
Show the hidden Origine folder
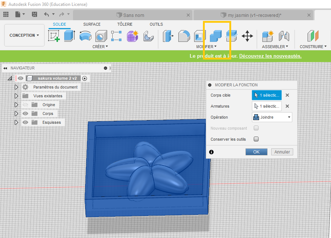pyautogui.click(x=25, y=105)
